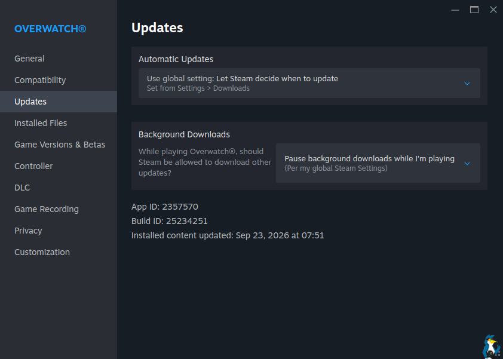The height and width of the screenshot is (359, 503).
Task: Click the penguin mascot icon
Action: [492, 347]
